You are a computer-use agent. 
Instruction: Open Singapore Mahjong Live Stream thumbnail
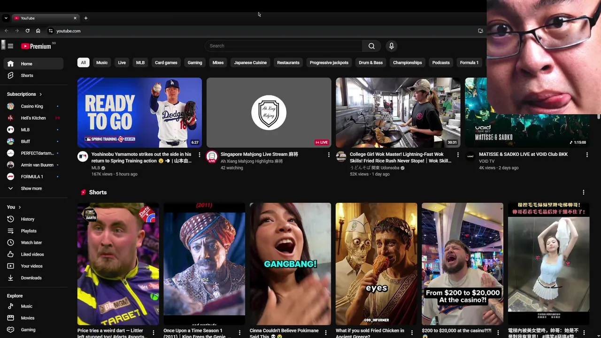point(269,113)
